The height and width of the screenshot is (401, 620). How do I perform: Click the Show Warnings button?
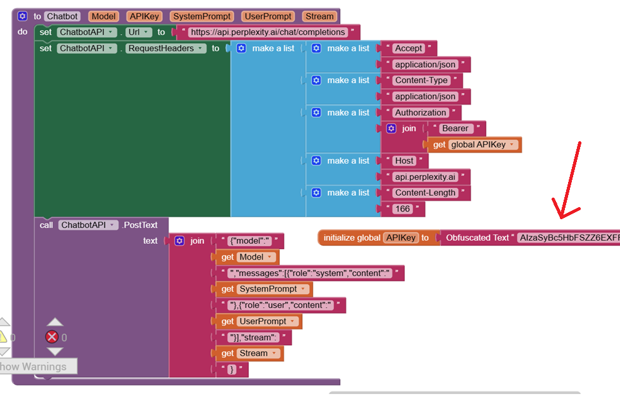click(39, 367)
